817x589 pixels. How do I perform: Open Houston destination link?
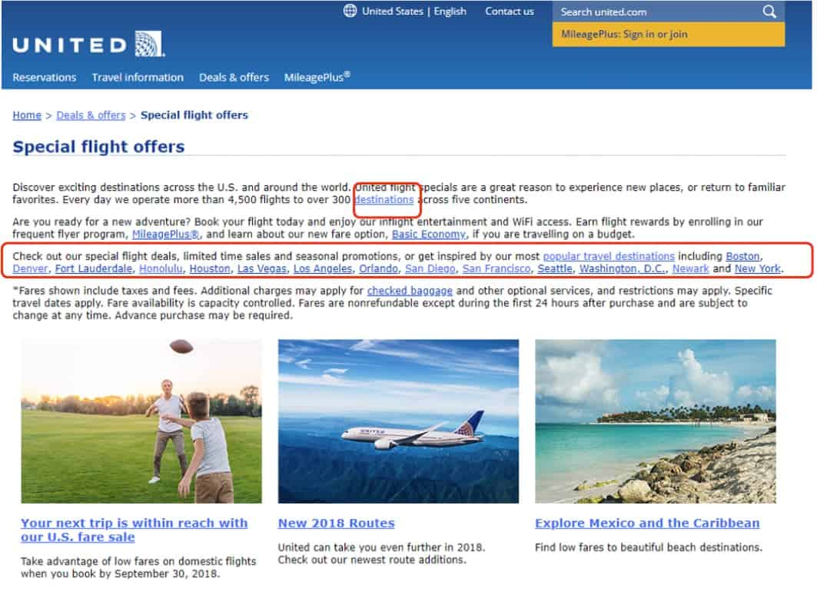[x=210, y=269]
